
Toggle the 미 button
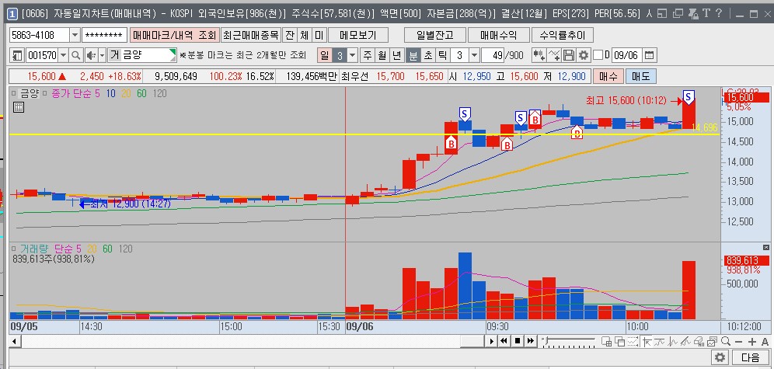[x=319, y=35]
